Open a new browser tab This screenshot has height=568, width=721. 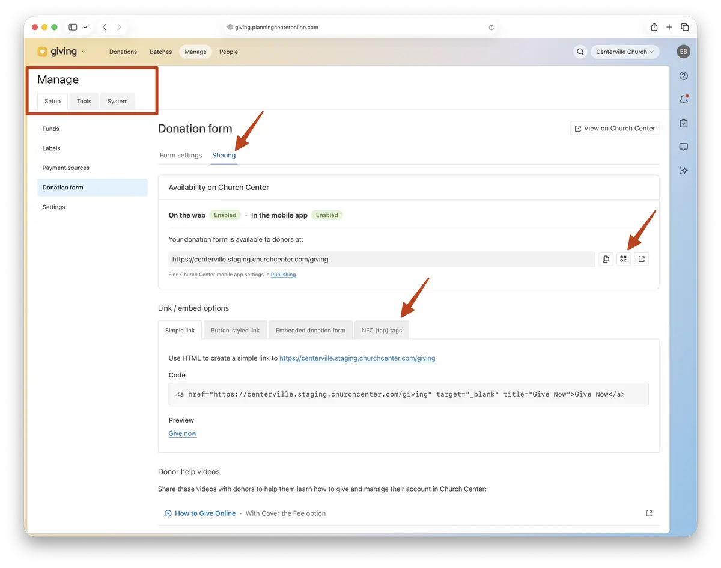[669, 27]
